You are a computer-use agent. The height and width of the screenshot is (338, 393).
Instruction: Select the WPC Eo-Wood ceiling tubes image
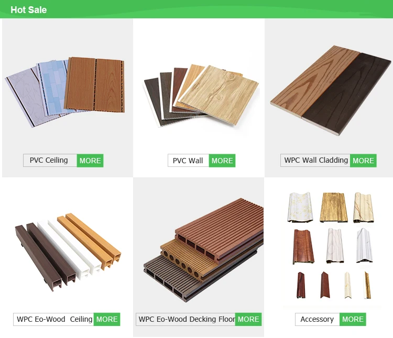coord(68,252)
